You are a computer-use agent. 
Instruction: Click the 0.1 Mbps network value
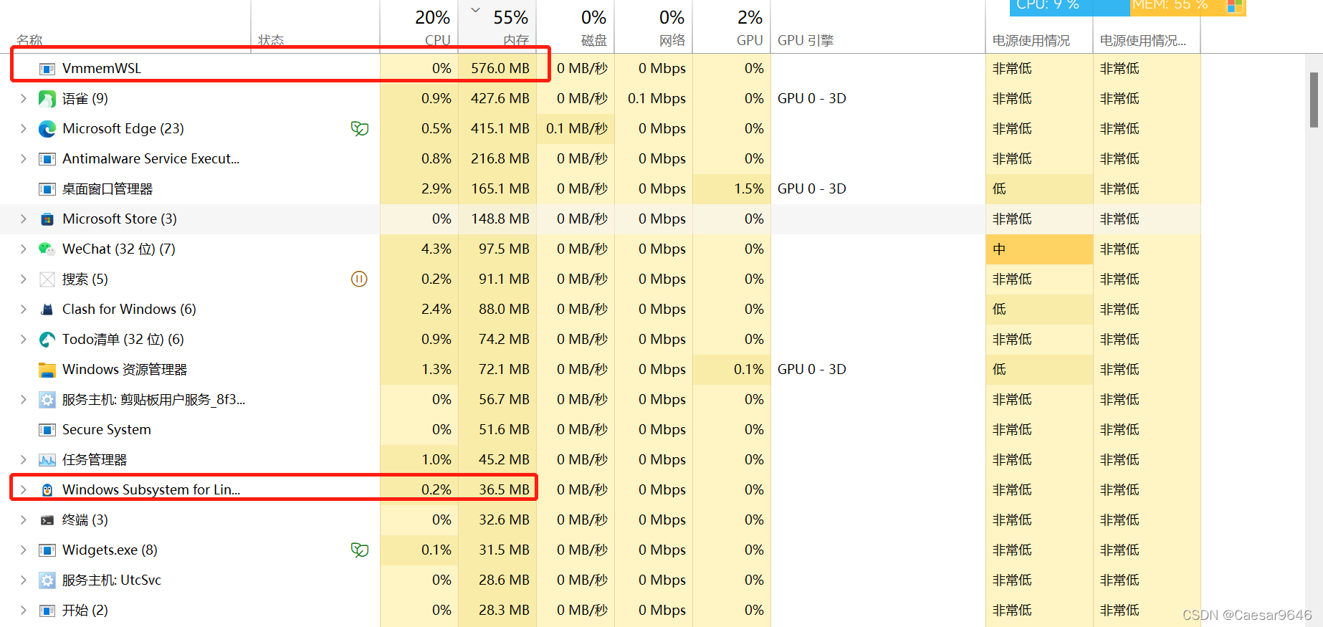656,98
